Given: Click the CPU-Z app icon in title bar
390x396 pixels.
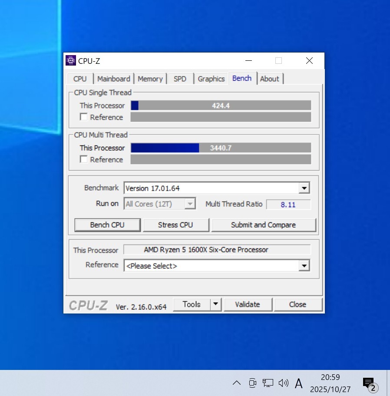Looking at the screenshot, I should (x=71, y=61).
